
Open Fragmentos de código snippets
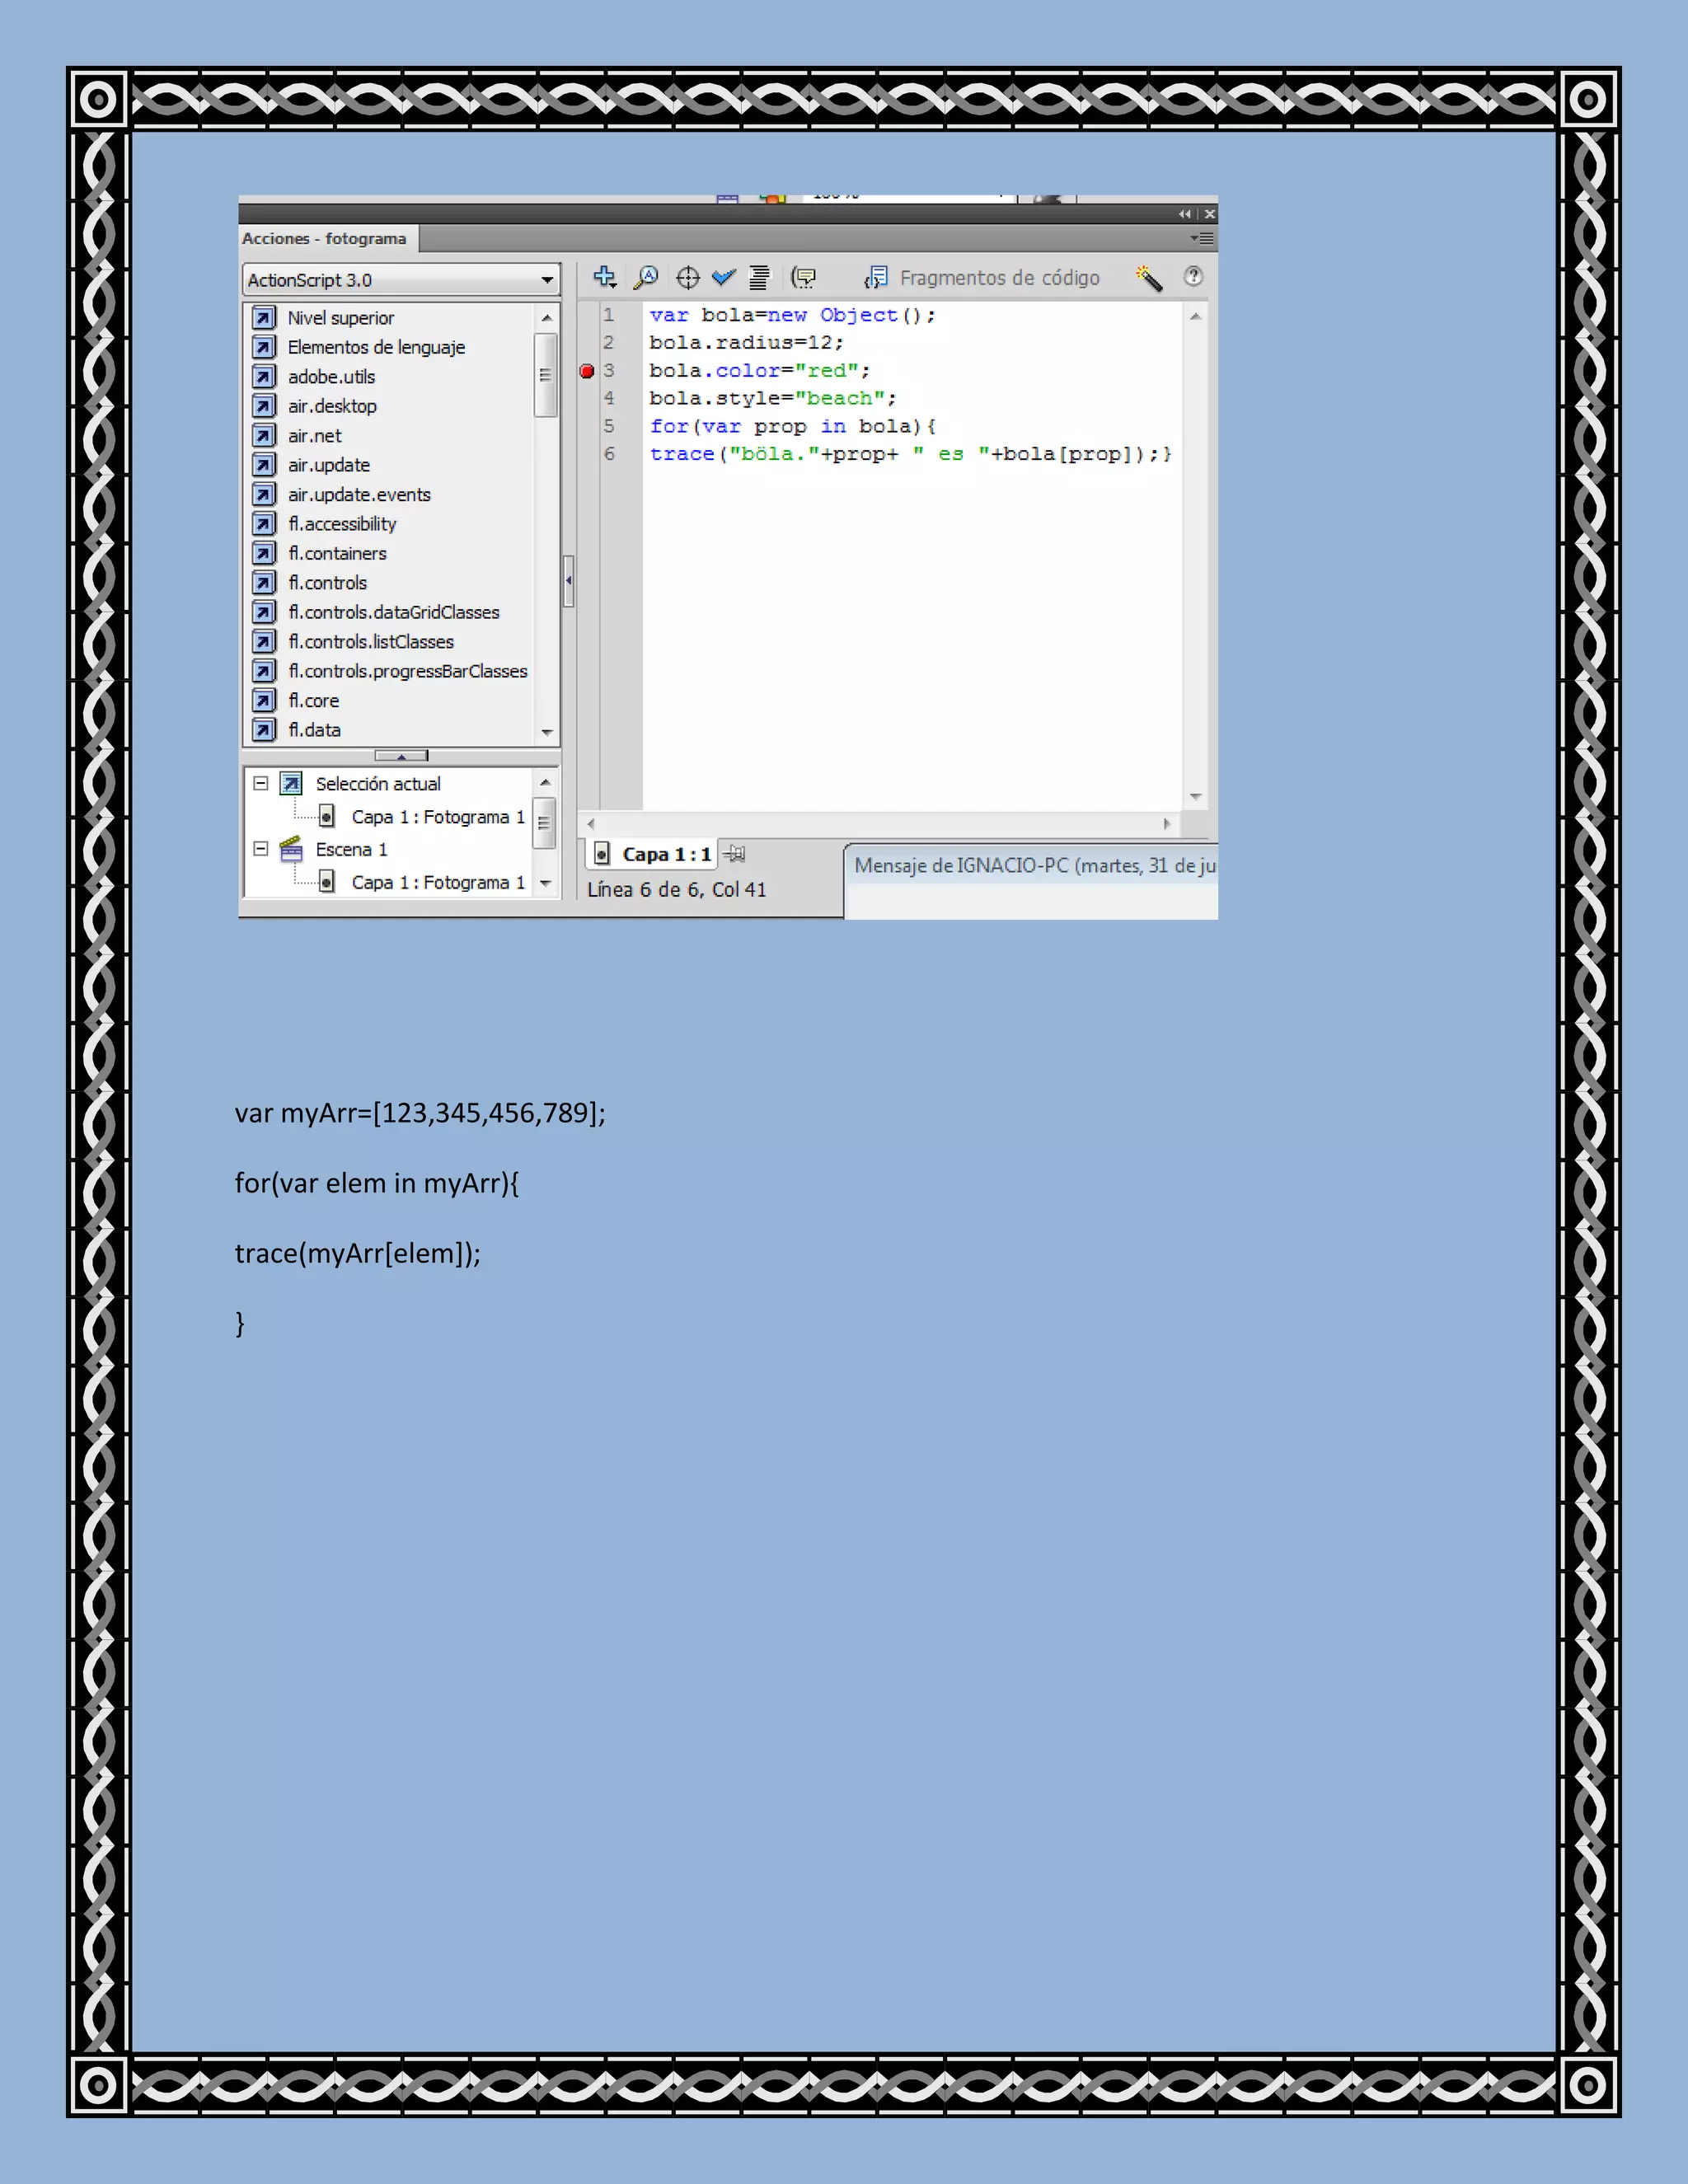[x=982, y=277]
